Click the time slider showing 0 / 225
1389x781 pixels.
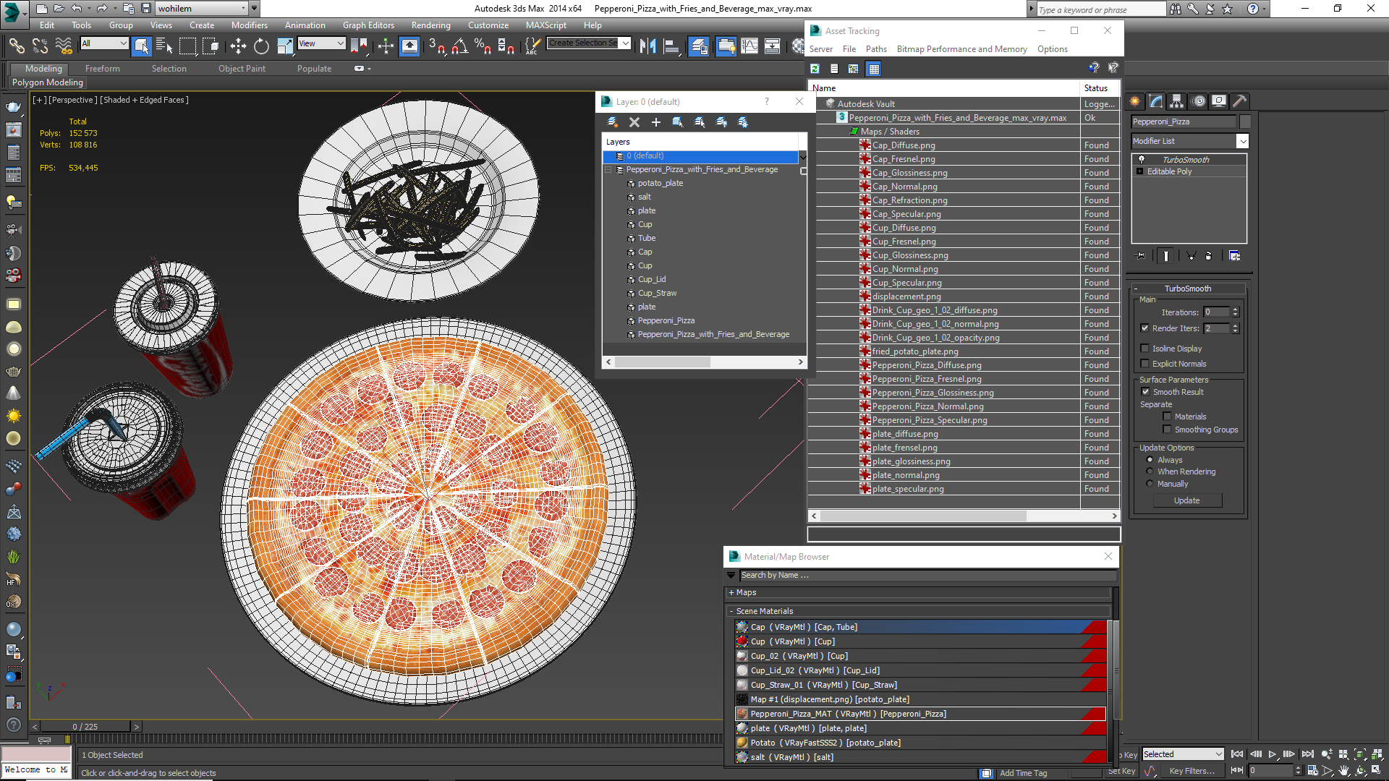[85, 727]
